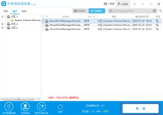163x115 pixels.
Task: Switch to 预览模式 preview mode
Action: point(80,11)
